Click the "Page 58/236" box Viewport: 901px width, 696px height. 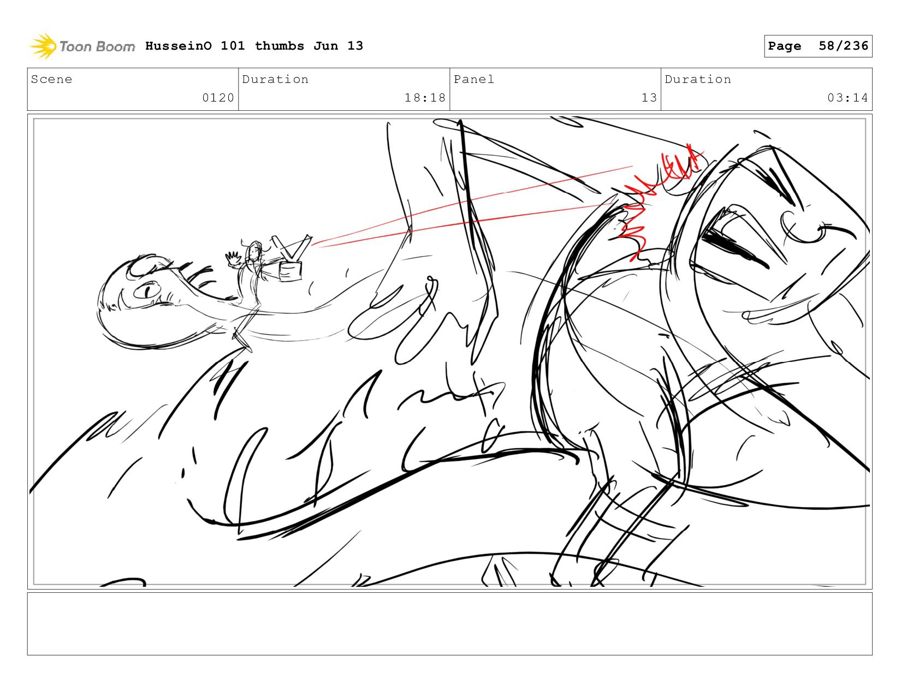[x=818, y=46]
